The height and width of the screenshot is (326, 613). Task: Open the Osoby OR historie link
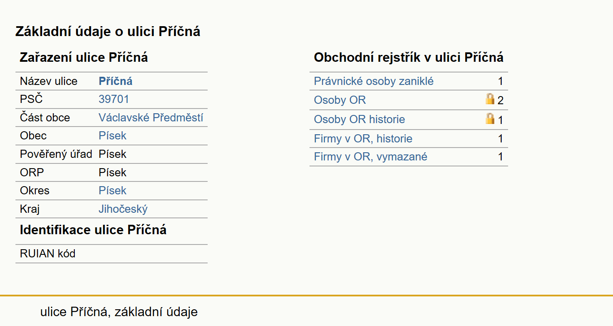tap(360, 119)
